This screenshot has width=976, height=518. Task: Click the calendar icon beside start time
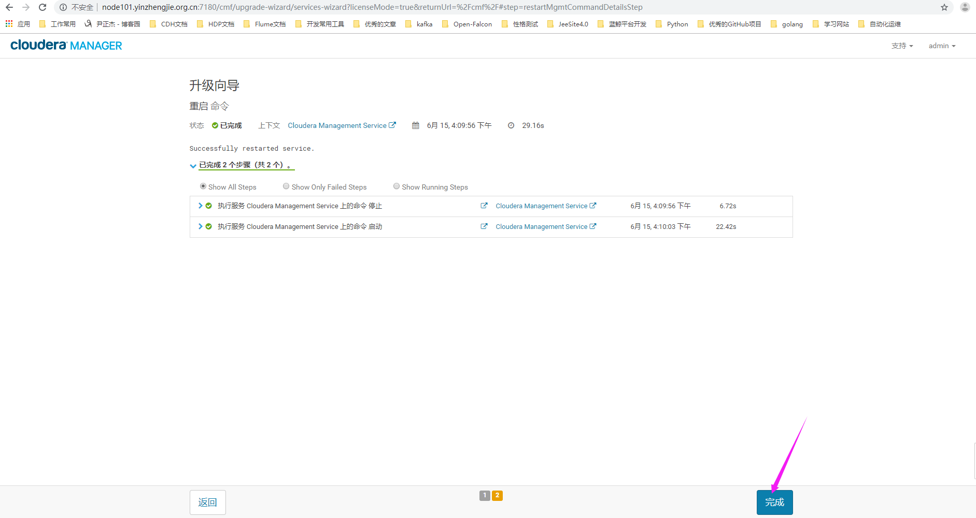[x=416, y=125]
